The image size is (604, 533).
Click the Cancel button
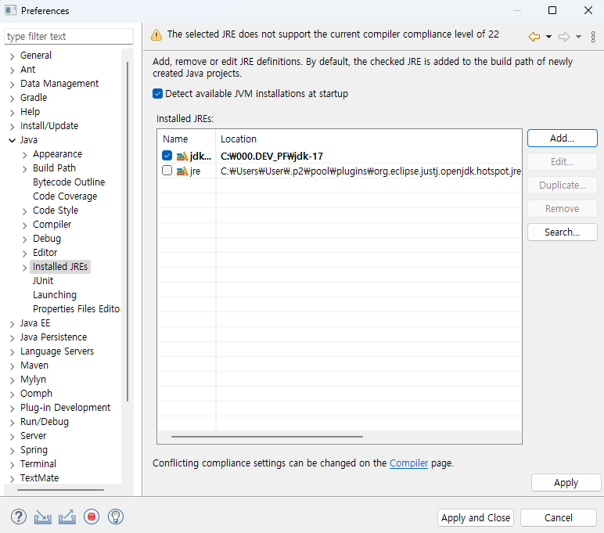[558, 517]
